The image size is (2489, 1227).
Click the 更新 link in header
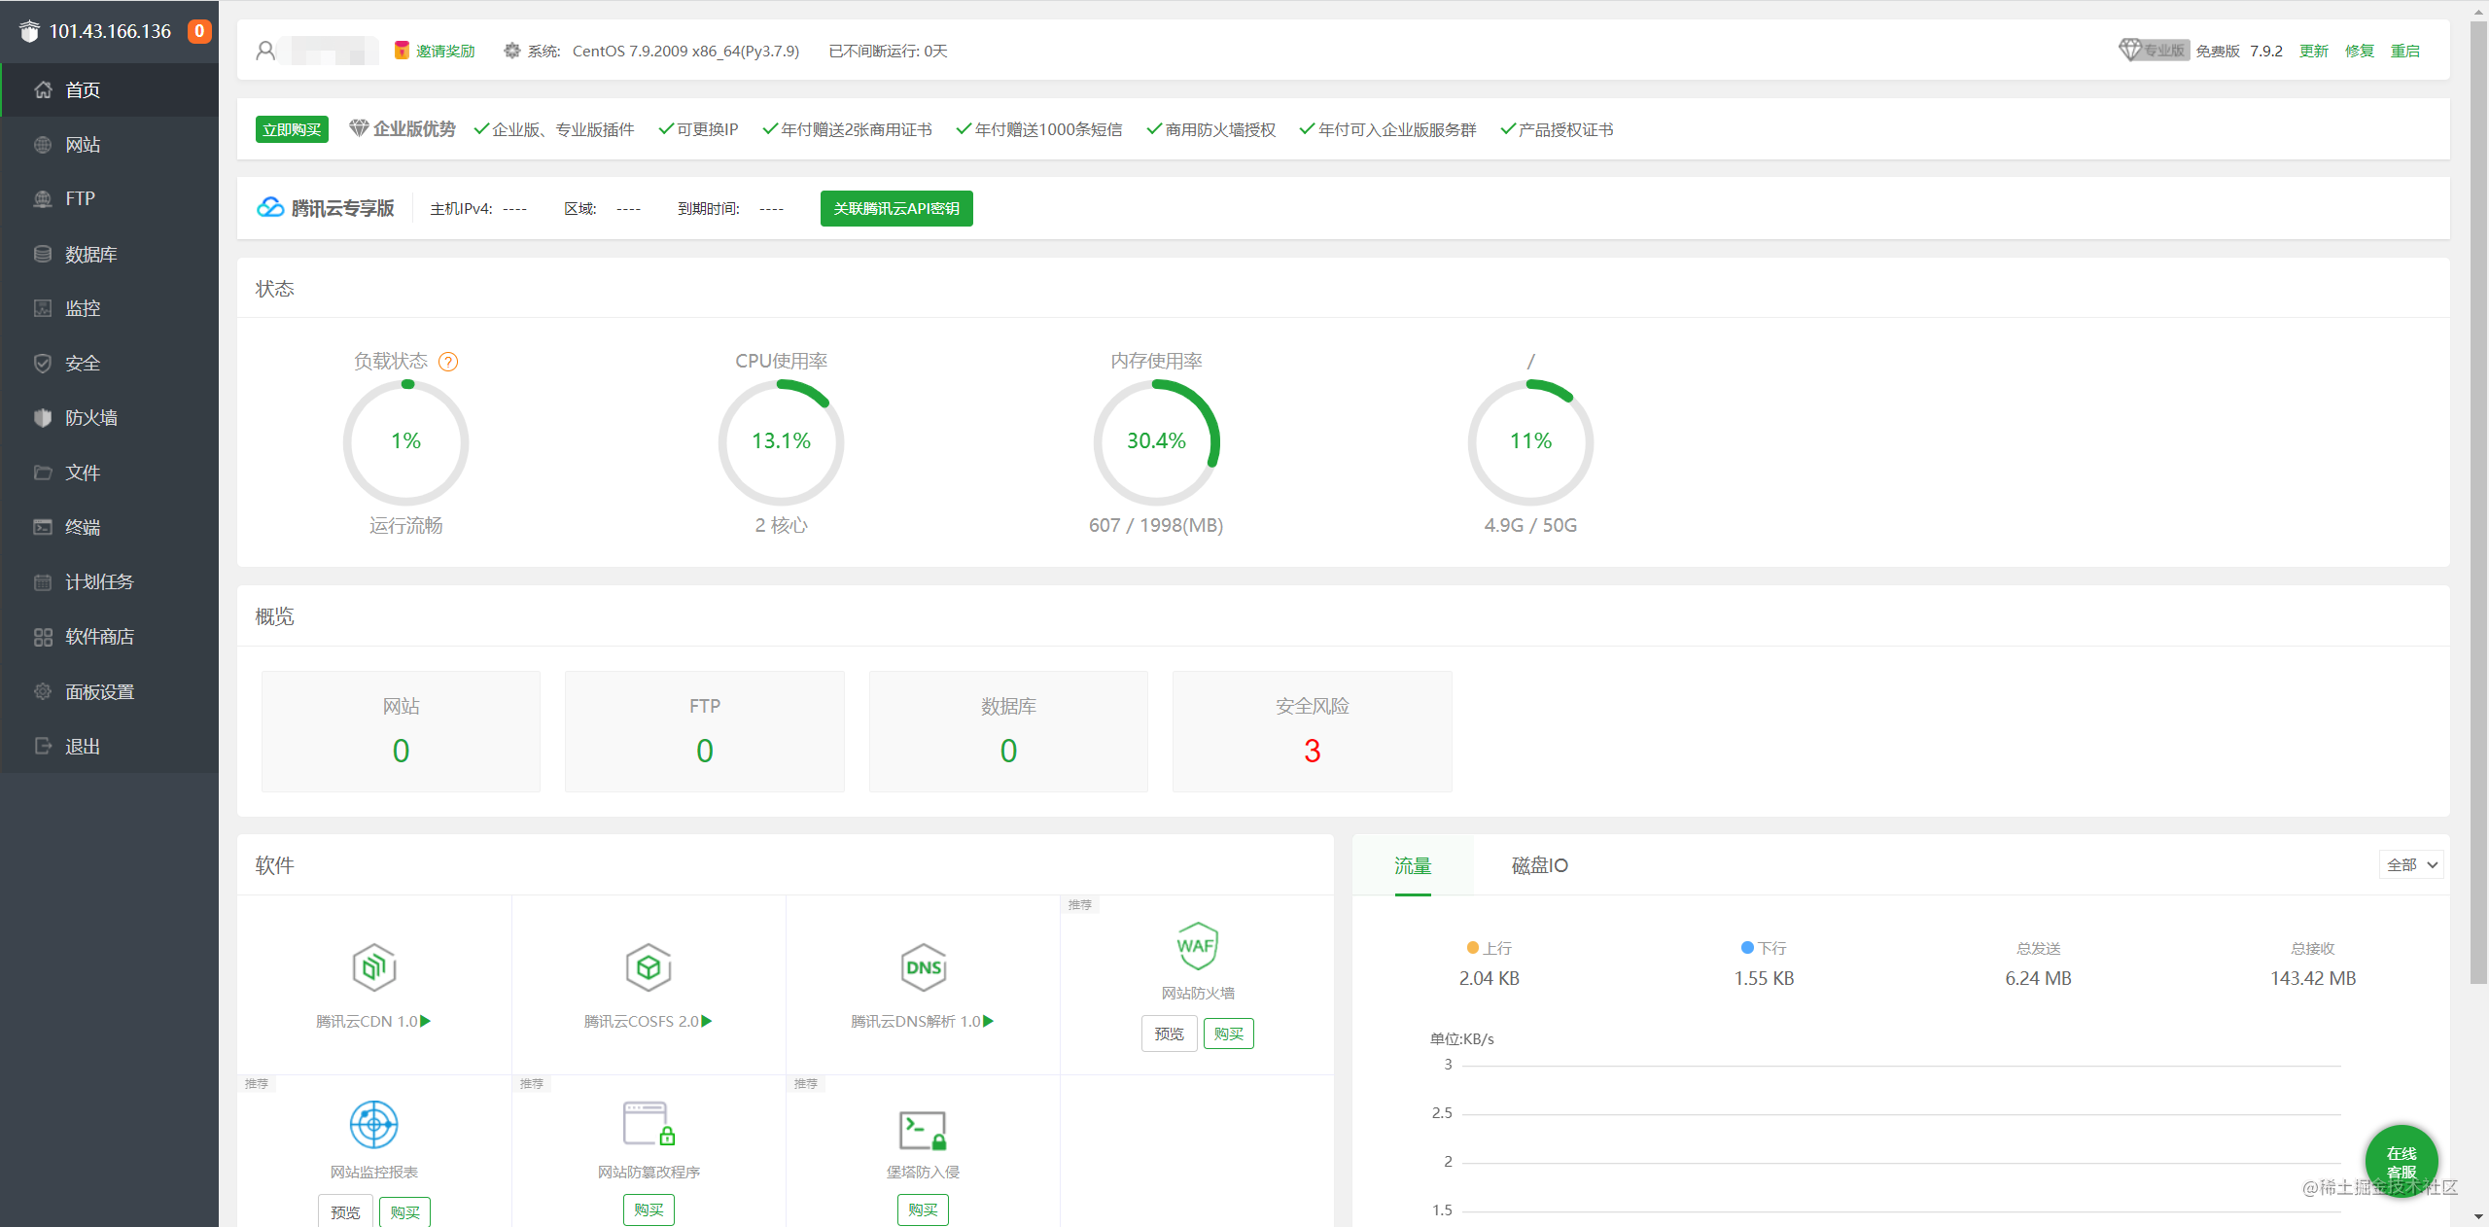coord(2313,51)
